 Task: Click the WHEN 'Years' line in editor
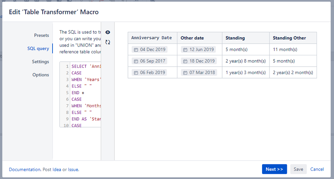[86, 79]
